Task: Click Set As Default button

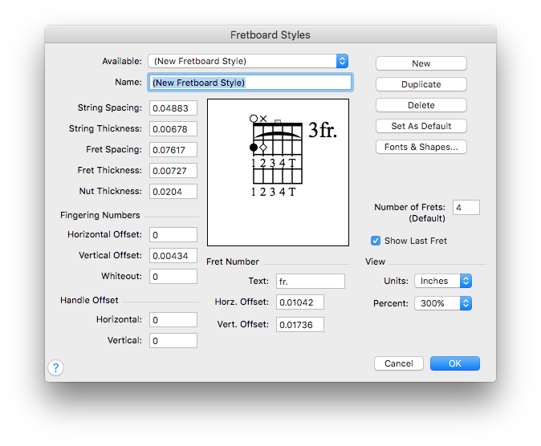Action: pos(421,126)
